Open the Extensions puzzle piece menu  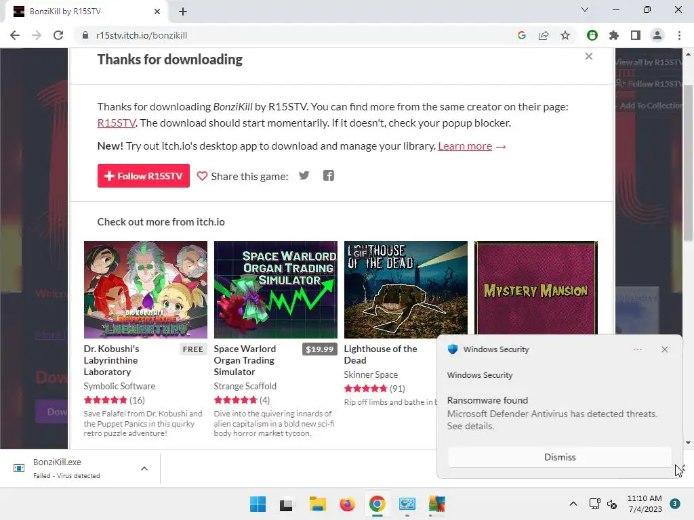614,35
